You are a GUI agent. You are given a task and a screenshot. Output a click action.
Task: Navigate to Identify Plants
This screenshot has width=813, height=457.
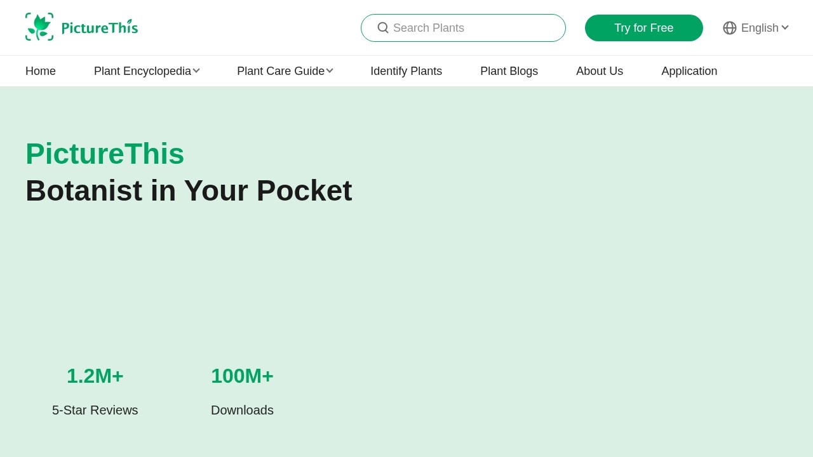coord(406,71)
